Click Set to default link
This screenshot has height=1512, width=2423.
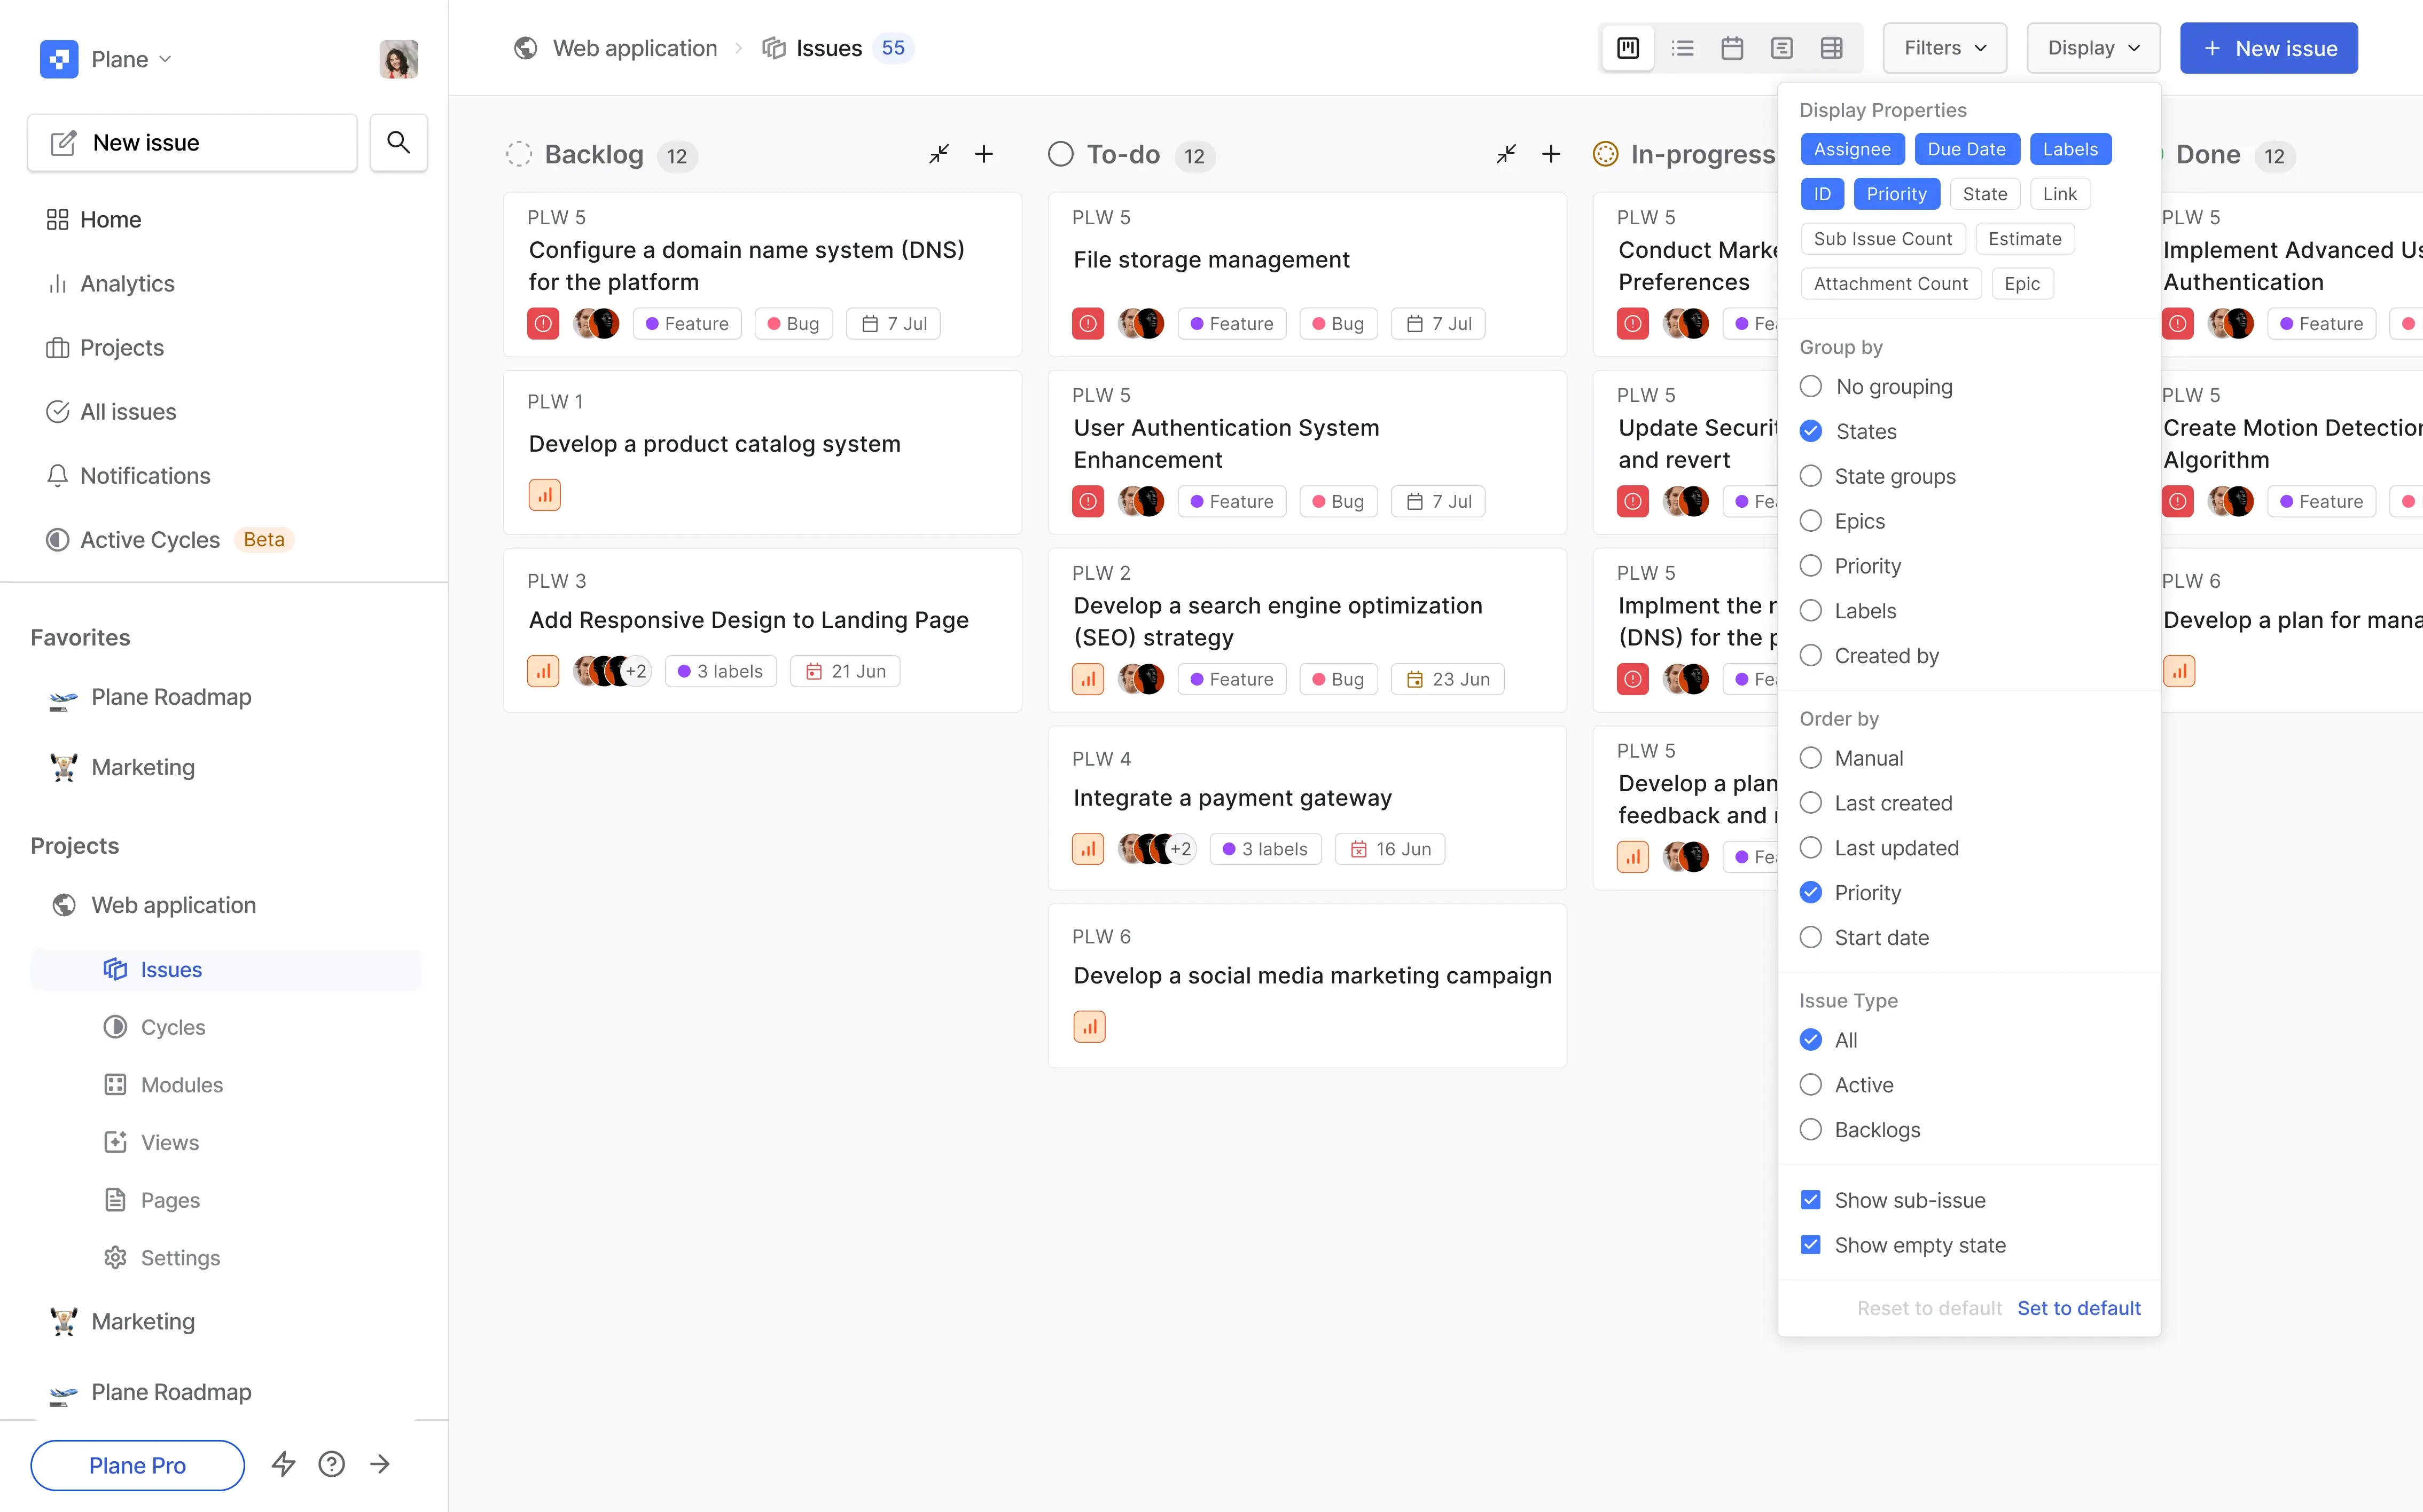(x=2079, y=1308)
